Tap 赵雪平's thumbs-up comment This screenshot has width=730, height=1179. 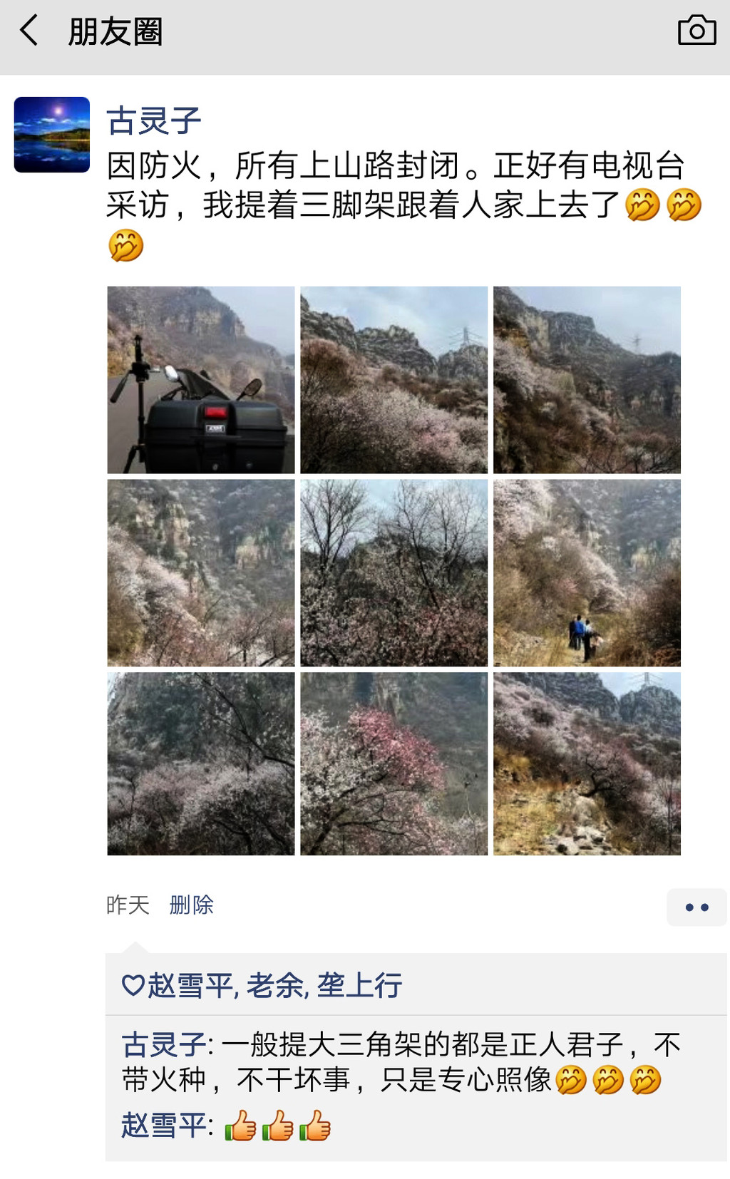coord(226,1126)
